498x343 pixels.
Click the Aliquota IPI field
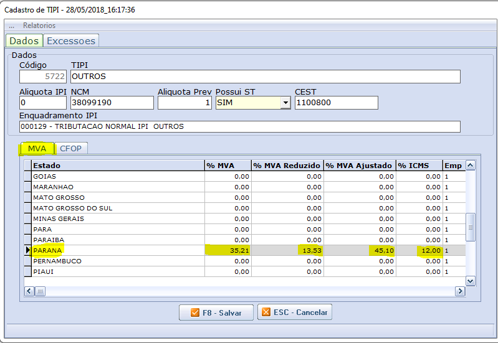[42, 103]
